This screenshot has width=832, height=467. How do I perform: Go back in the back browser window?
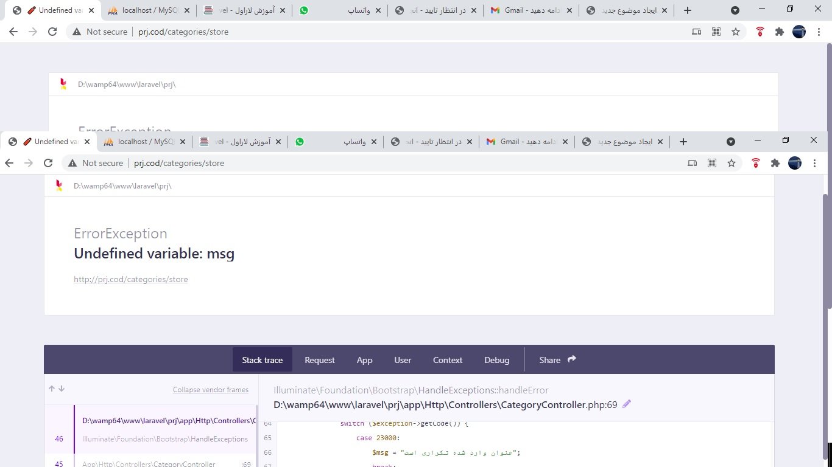pyautogui.click(x=14, y=32)
